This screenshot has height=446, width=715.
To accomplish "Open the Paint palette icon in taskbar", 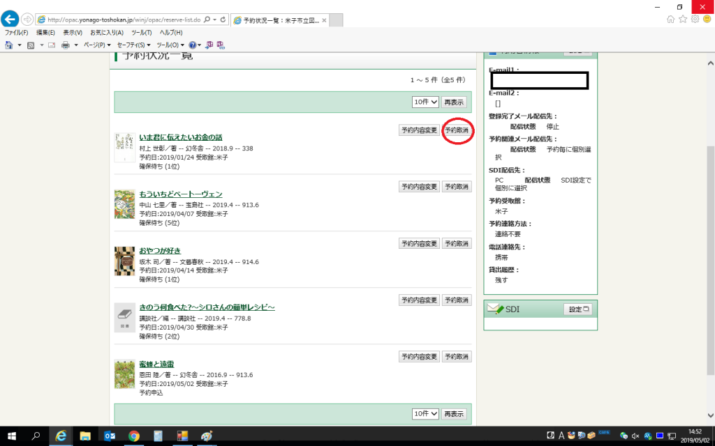I will click(207, 436).
